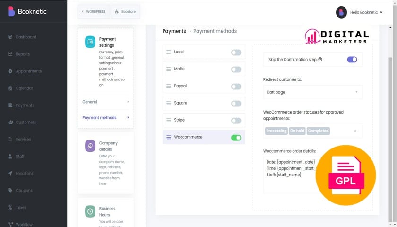Disable the Woocommerce payment toggle
The height and width of the screenshot is (227, 397).
tap(236, 138)
